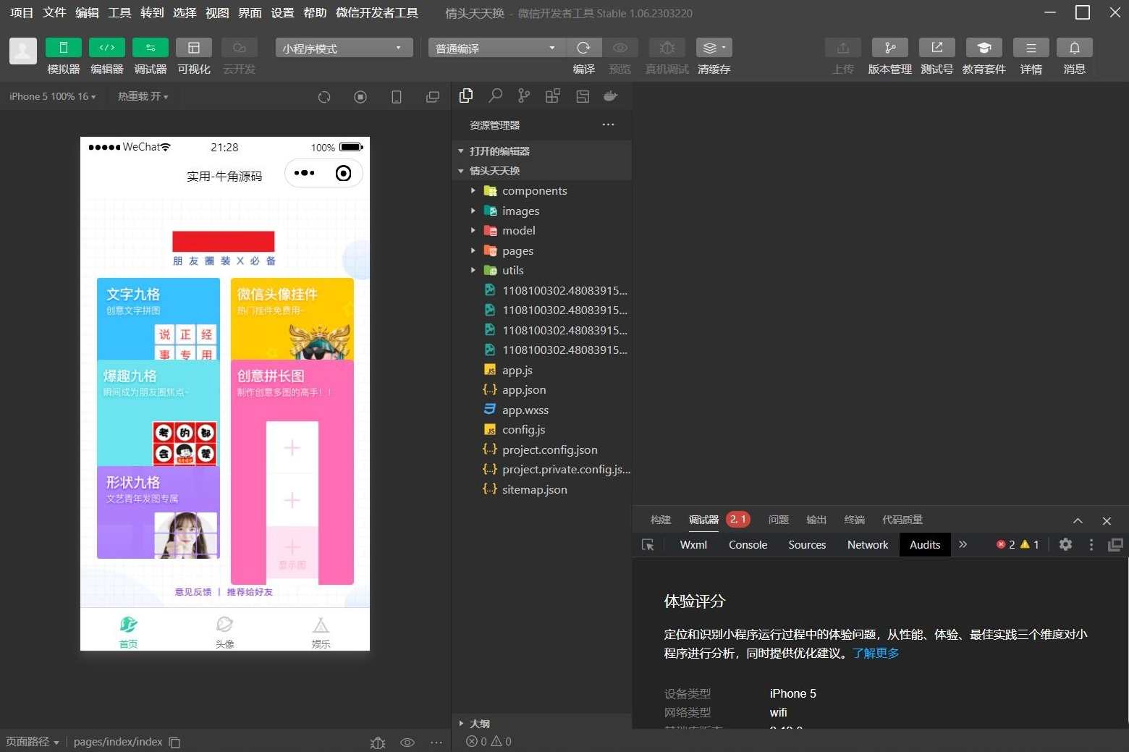Toggle the eye preview icon in status bar

point(407,742)
